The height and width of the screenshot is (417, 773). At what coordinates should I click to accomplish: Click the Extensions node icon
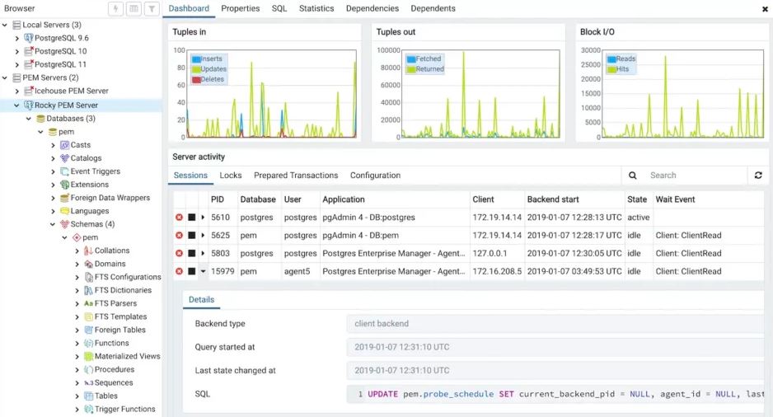tap(64, 185)
